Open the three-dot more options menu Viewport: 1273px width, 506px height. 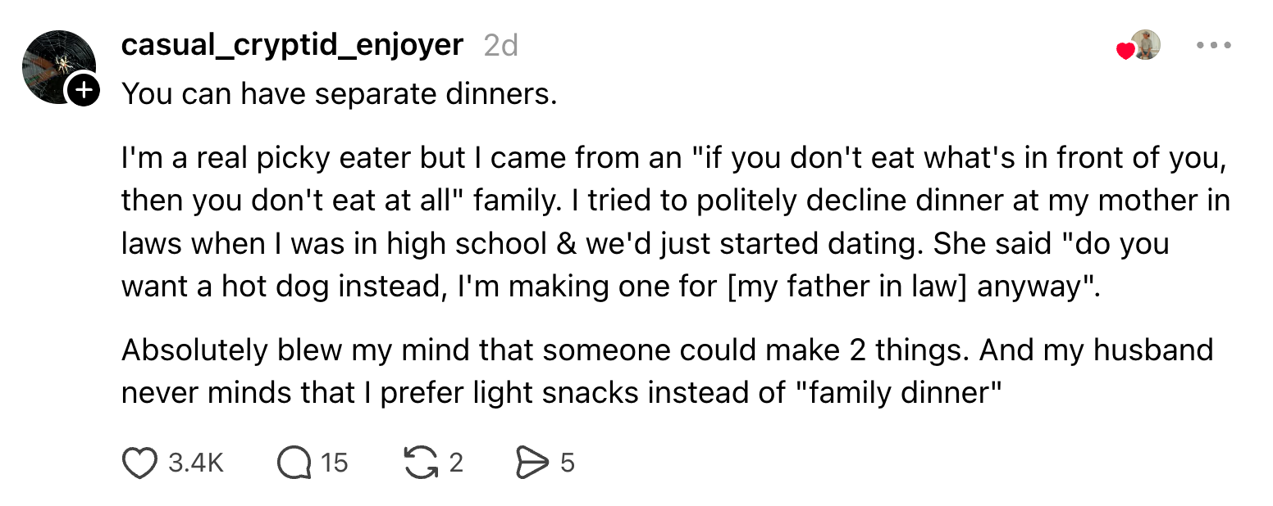(x=1213, y=46)
